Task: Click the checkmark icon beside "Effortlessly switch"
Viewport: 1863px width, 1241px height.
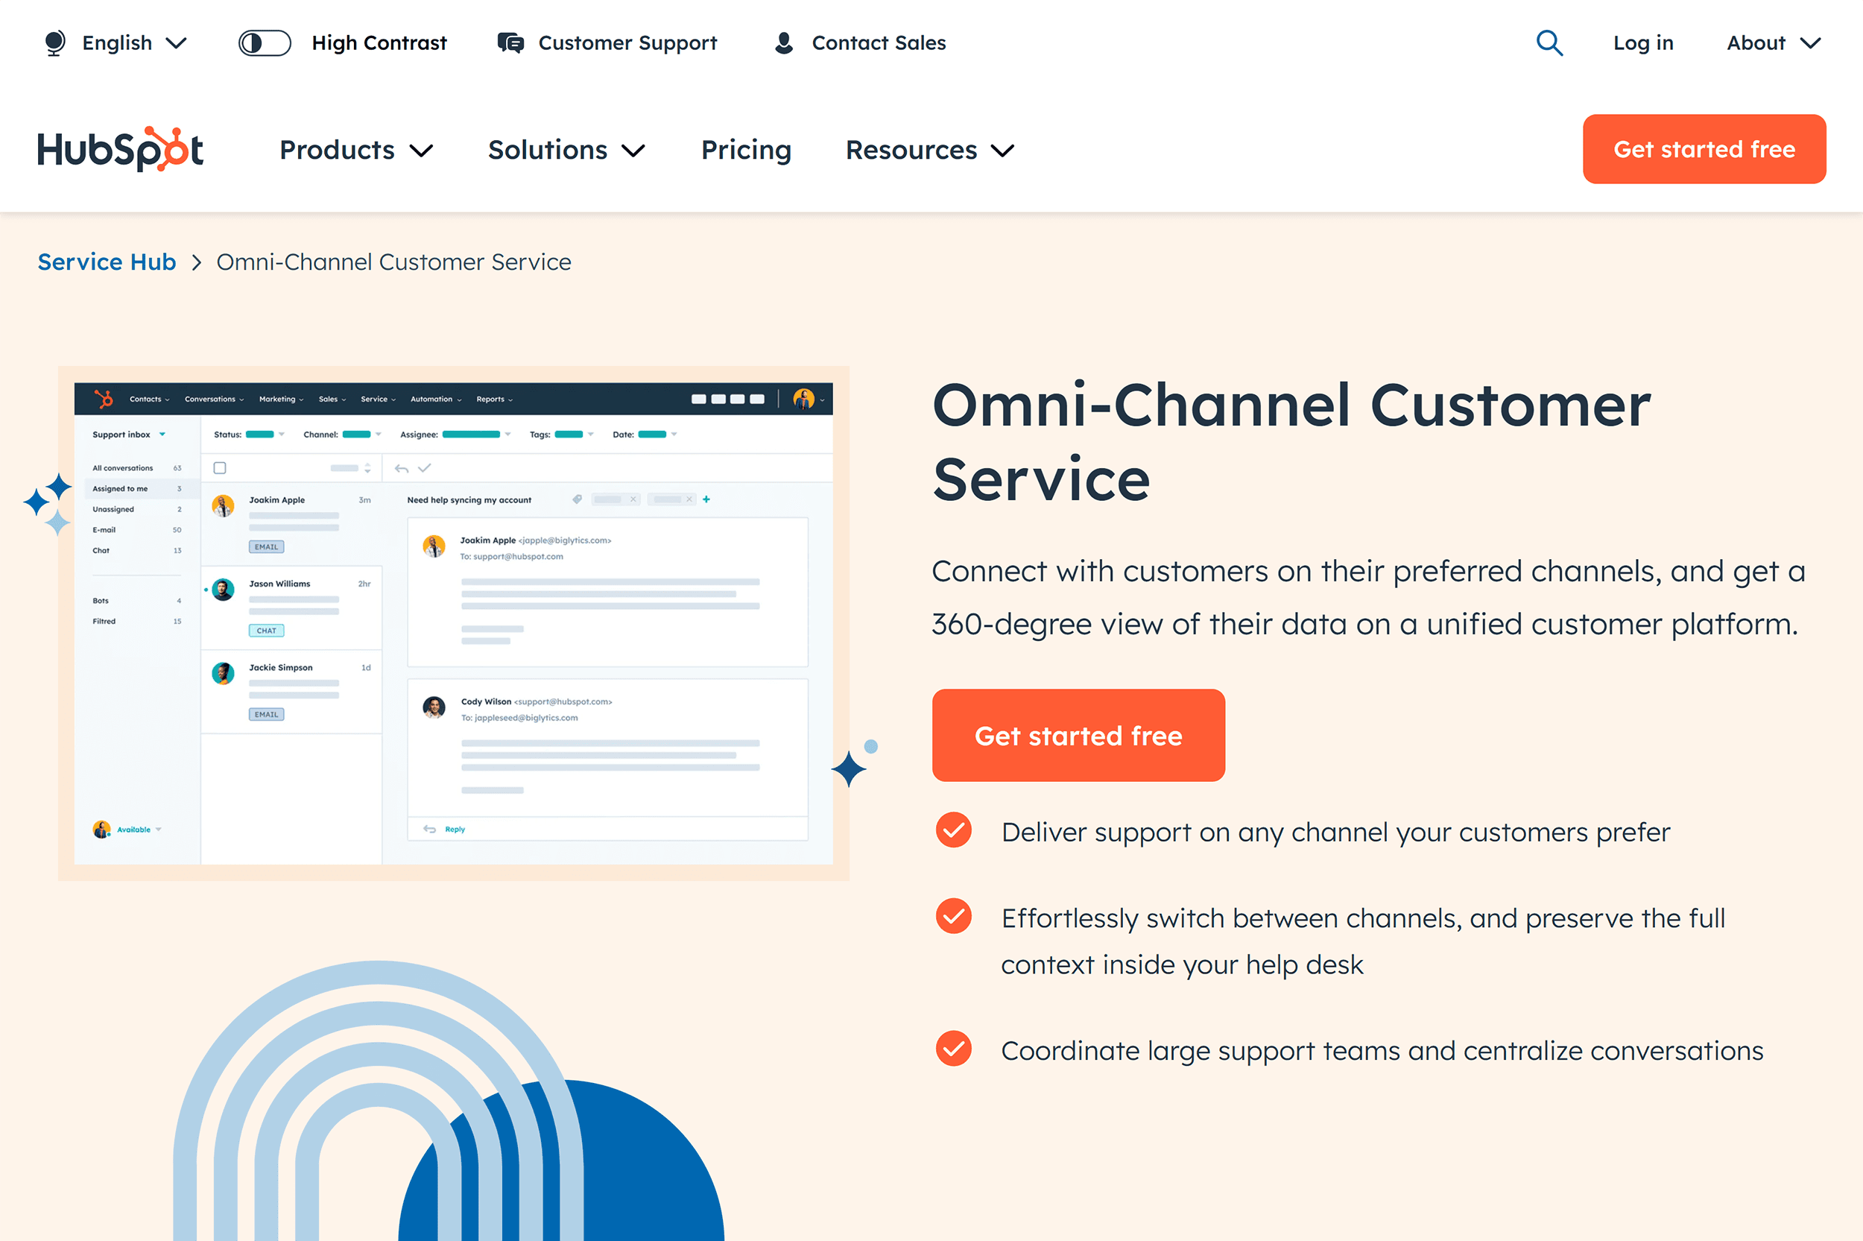Action: click(953, 916)
